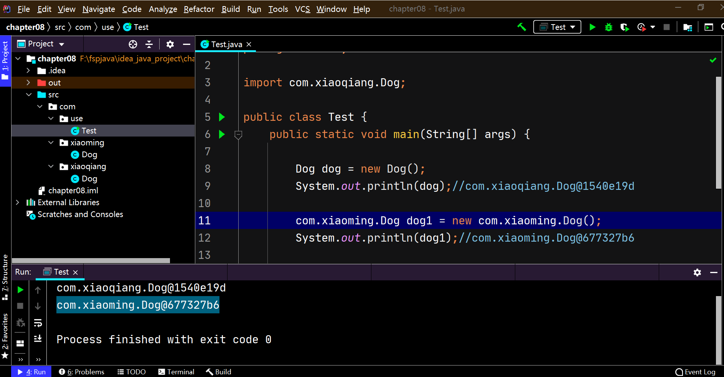
Task: Fold main method at line 6 gutter
Action: [x=238, y=135]
